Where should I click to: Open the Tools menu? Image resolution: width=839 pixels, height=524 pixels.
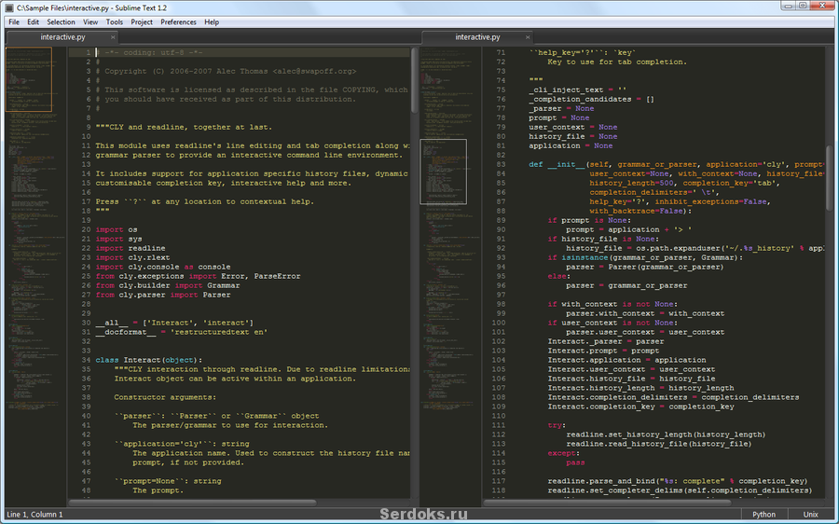[x=115, y=22]
